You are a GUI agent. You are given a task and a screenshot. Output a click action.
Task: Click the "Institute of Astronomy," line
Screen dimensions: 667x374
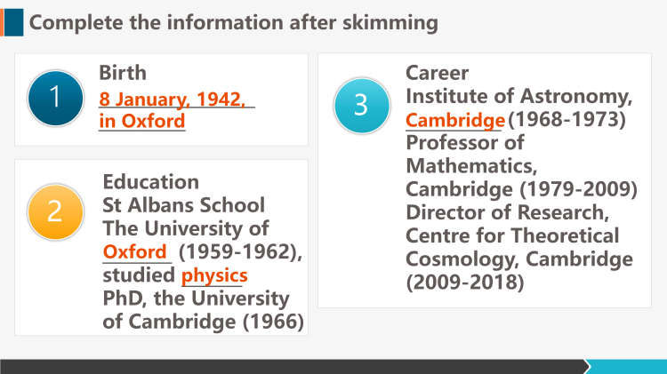(x=519, y=96)
